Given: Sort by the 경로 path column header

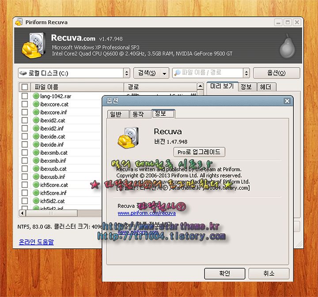Looking at the screenshot, I should [160, 87].
